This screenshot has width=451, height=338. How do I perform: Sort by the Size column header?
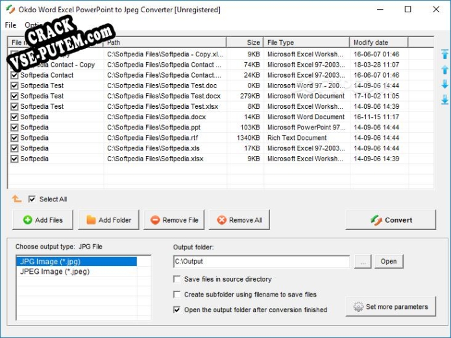pos(245,43)
